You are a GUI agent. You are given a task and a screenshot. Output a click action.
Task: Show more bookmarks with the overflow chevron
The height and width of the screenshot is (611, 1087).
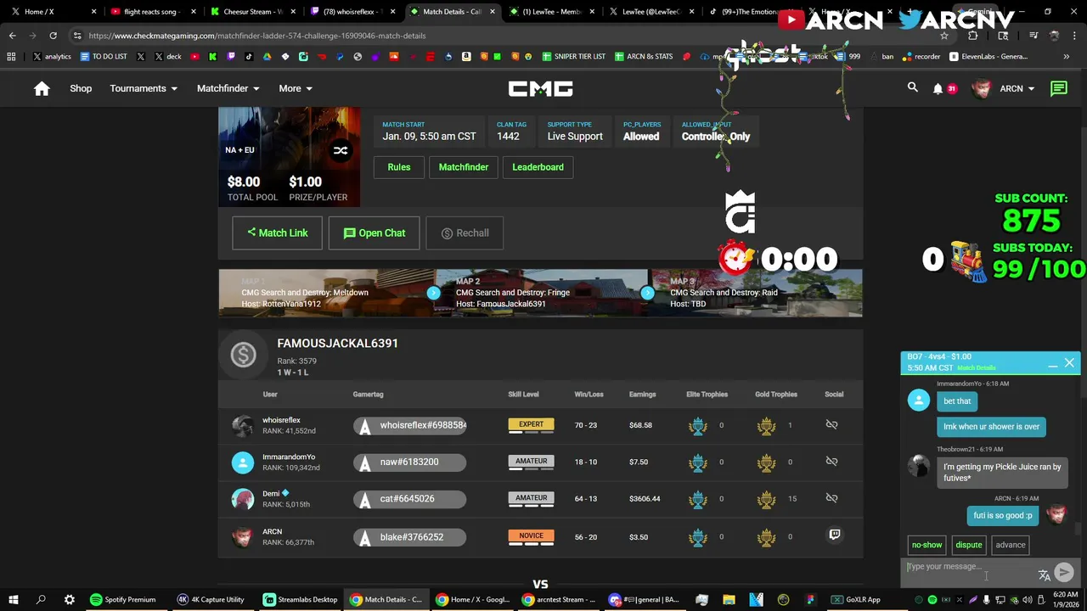click(x=1066, y=57)
